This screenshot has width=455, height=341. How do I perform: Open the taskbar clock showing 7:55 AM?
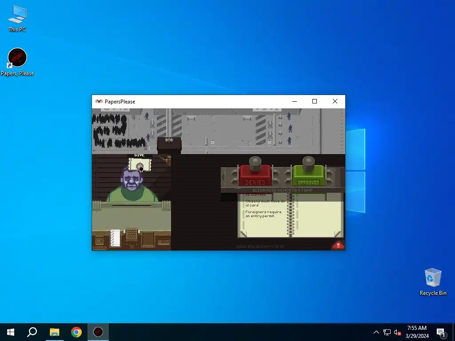point(417,332)
